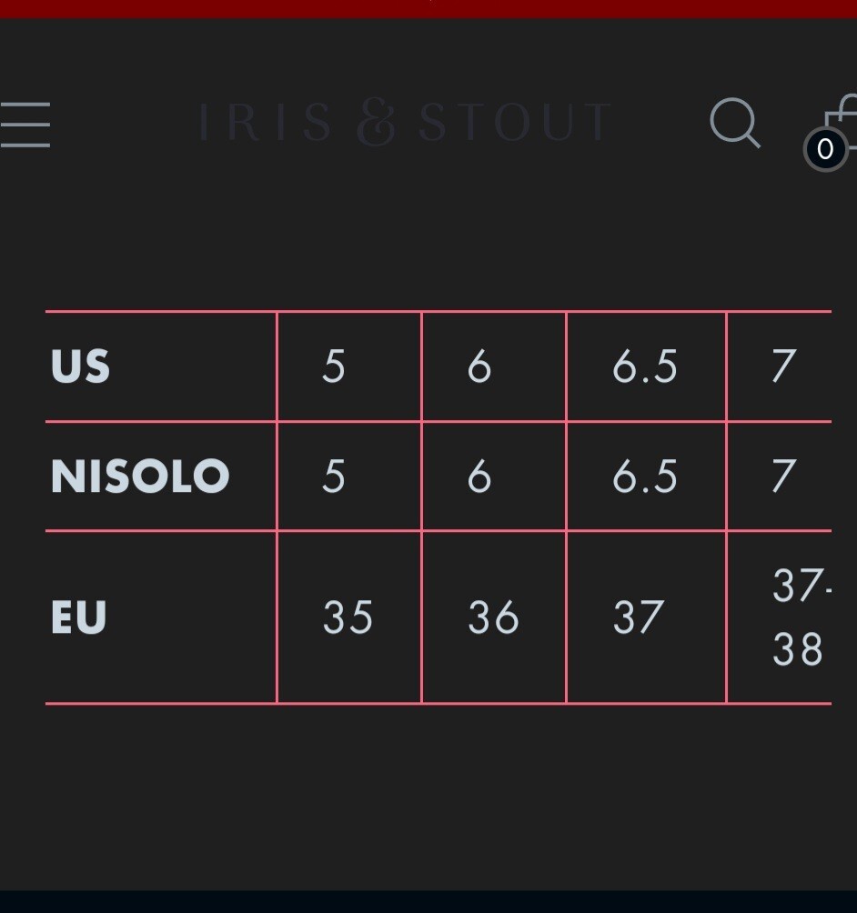Click US size 7 cell
The width and height of the screenshot is (857, 913).
pyautogui.click(x=780, y=366)
